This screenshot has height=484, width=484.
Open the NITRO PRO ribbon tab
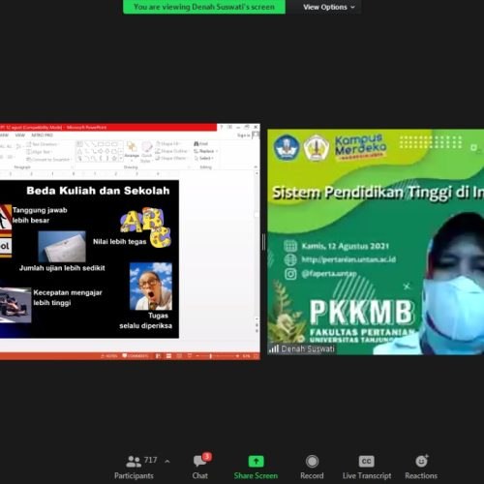point(42,136)
